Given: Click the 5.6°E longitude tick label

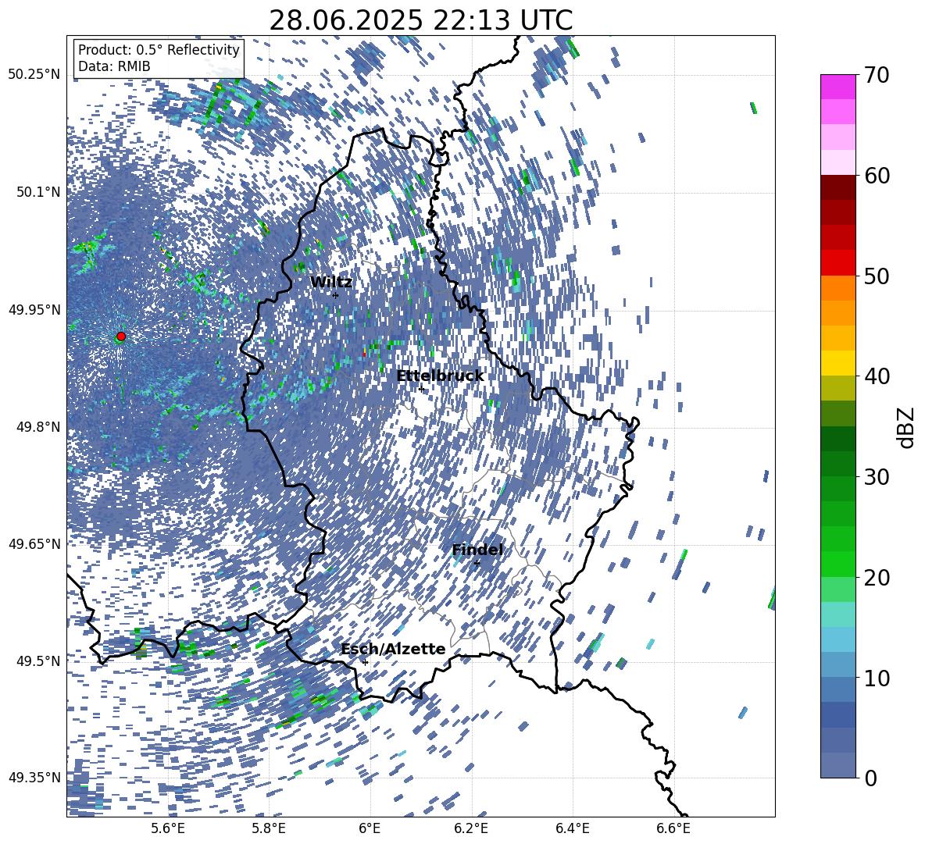Looking at the screenshot, I should click(167, 828).
